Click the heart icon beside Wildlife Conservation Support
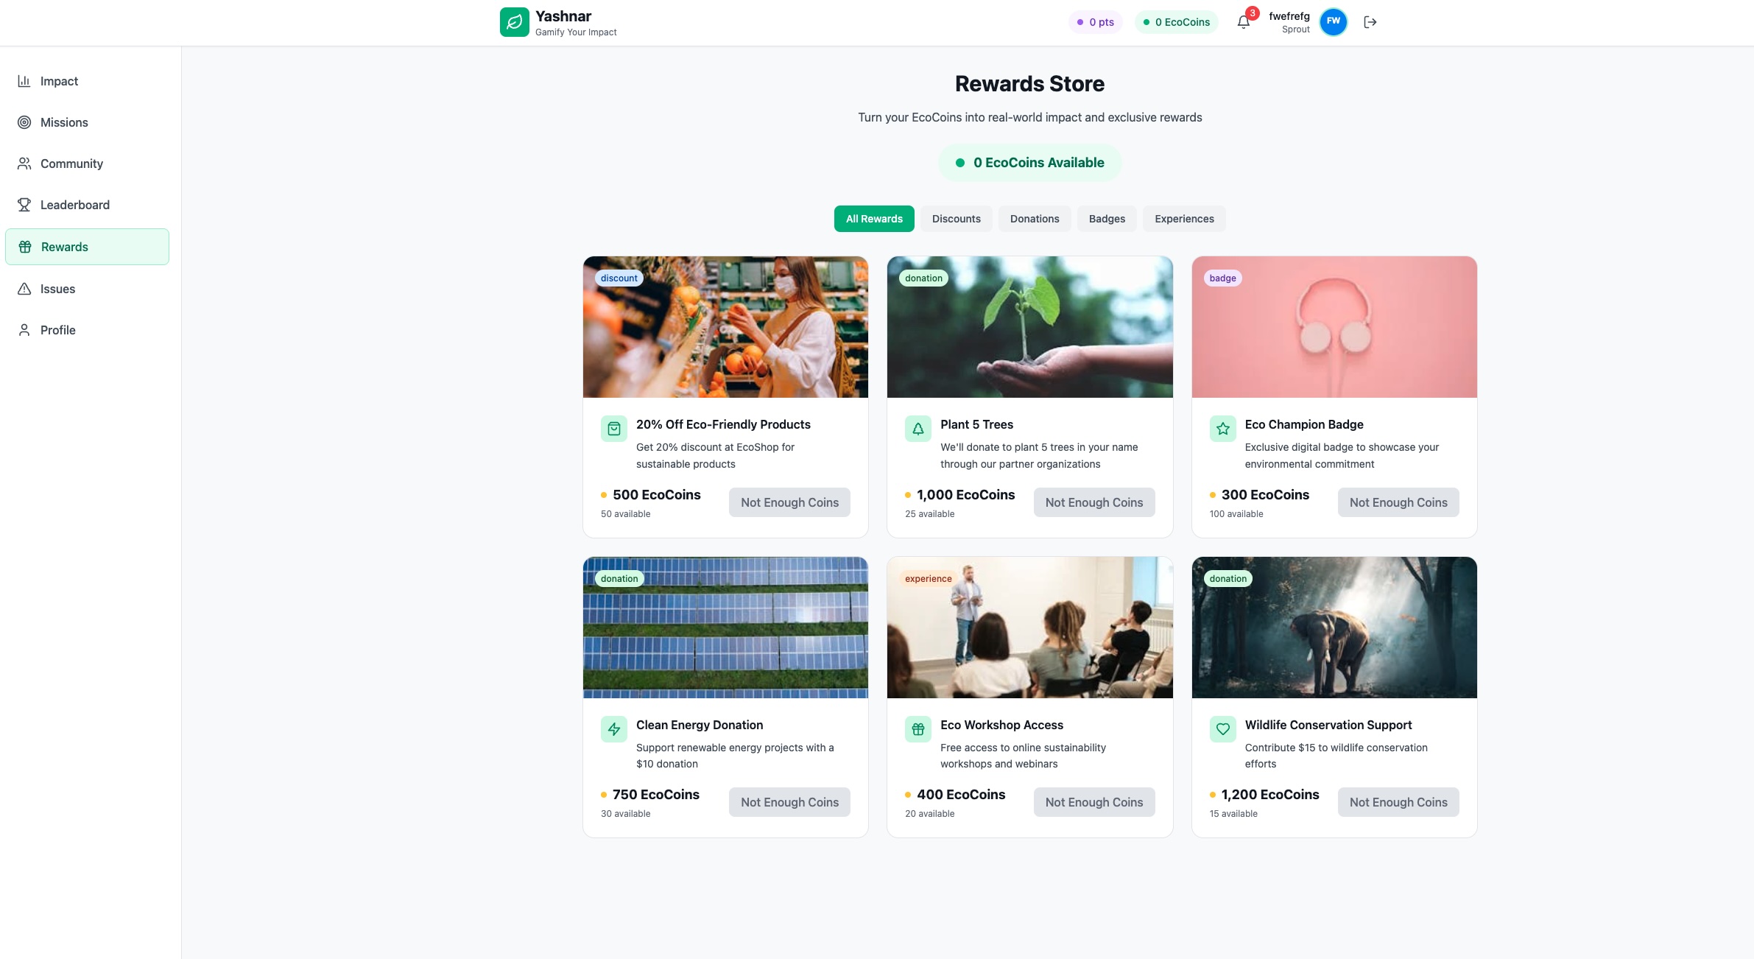This screenshot has height=959, width=1754. pos(1222,729)
